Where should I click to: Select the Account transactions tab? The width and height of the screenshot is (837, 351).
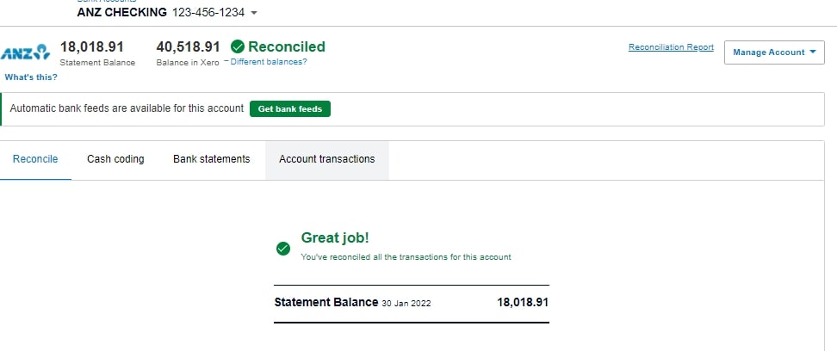pos(326,159)
